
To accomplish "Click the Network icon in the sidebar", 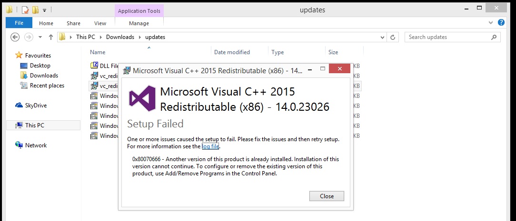I will point(19,145).
